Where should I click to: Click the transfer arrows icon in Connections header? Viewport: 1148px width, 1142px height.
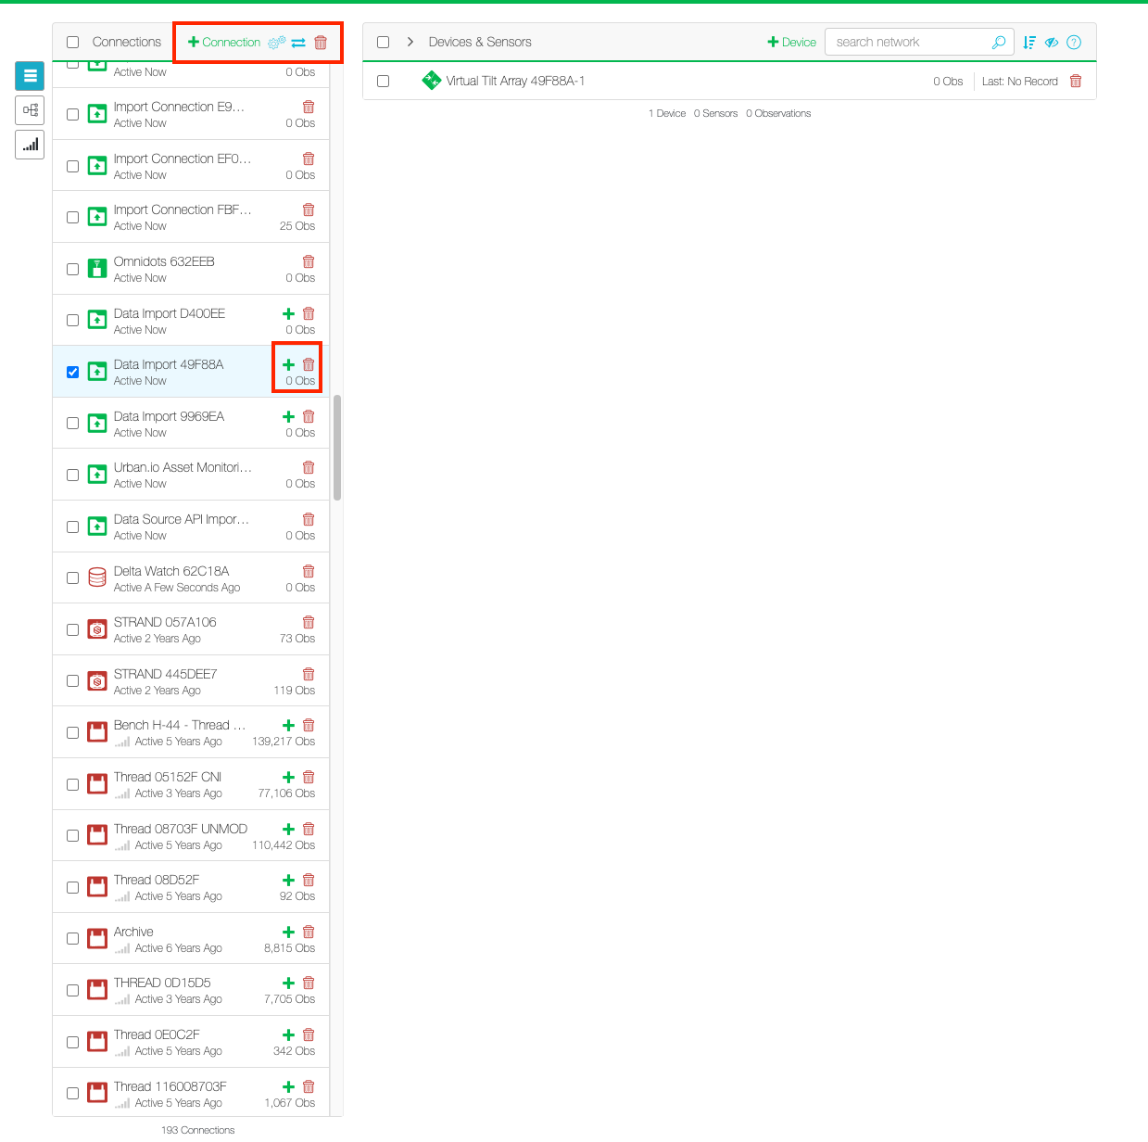click(x=298, y=43)
